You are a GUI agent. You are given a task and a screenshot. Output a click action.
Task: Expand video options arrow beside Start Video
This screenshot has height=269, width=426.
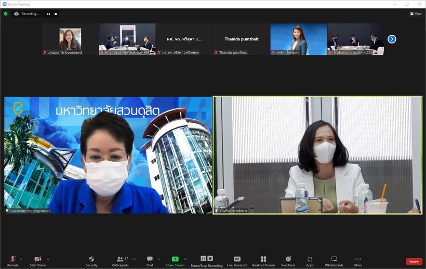[48, 259]
